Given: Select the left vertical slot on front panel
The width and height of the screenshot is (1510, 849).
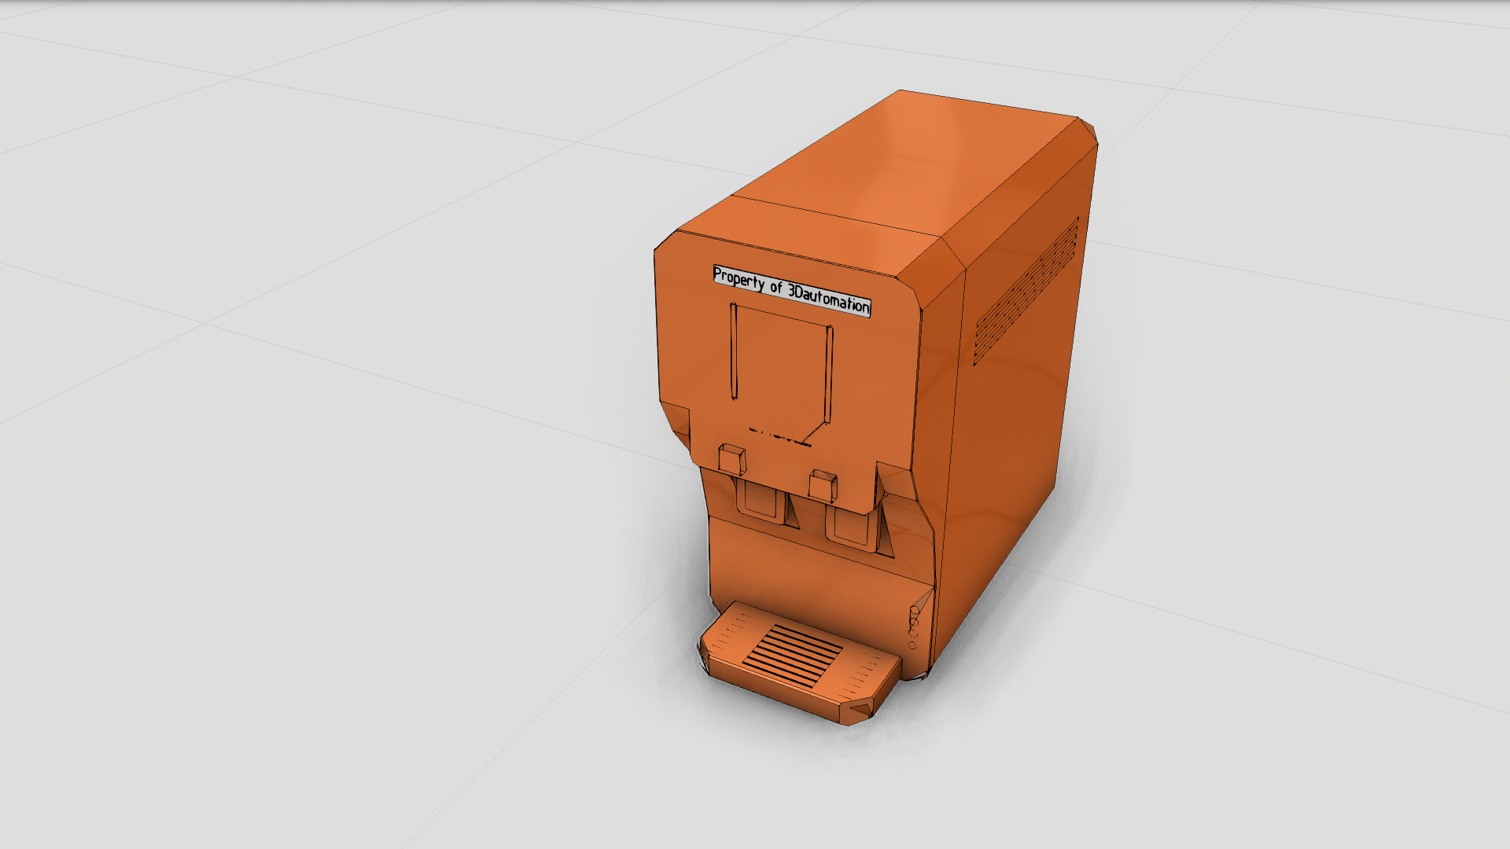Looking at the screenshot, I should click(x=734, y=351).
